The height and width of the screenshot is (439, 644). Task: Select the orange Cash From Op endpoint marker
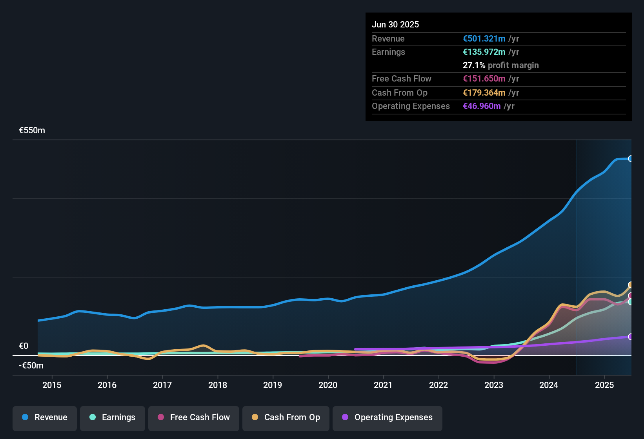pyautogui.click(x=630, y=285)
